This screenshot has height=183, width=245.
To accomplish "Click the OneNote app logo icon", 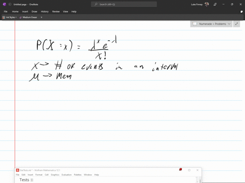I will (5, 5).
